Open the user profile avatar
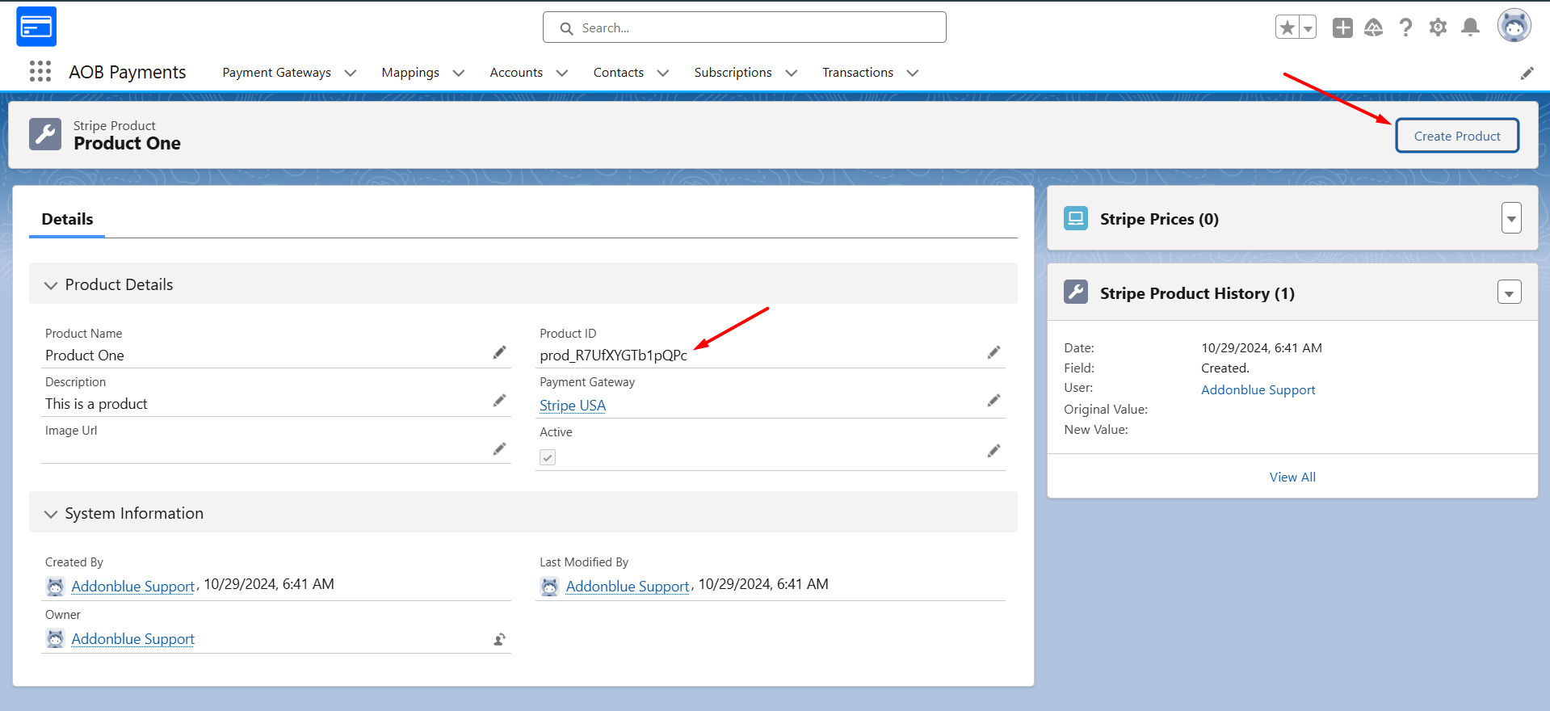 [1514, 26]
